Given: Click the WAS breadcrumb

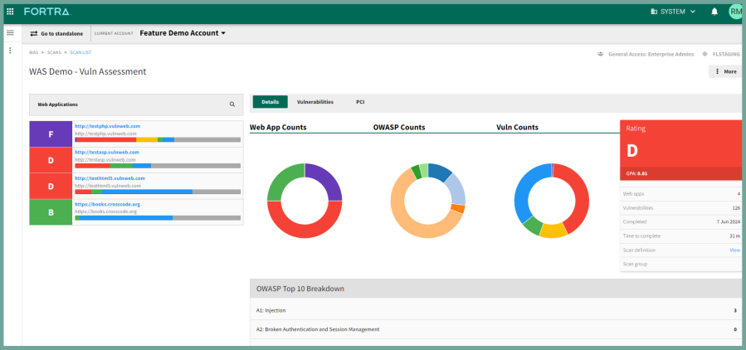Looking at the screenshot, I should point(33,52).
